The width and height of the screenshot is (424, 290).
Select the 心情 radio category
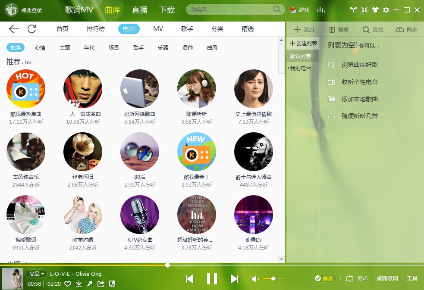click(40, 47)
